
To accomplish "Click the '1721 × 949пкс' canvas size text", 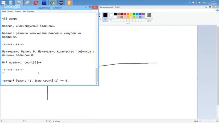I will (x=54, y=121).
